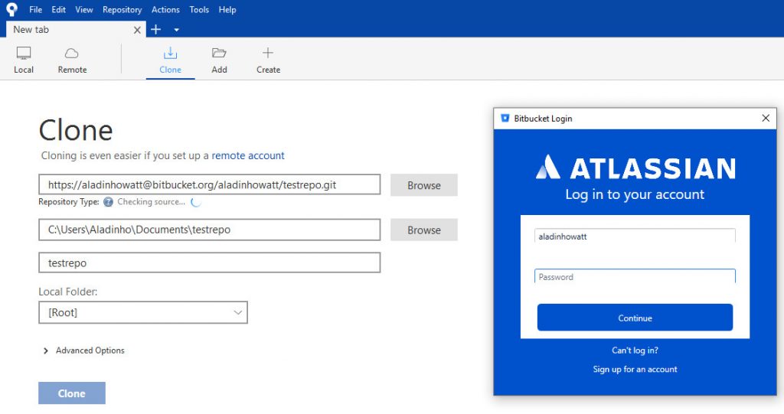Open the tab list dropdown arrow

click(x=177, y=30)
